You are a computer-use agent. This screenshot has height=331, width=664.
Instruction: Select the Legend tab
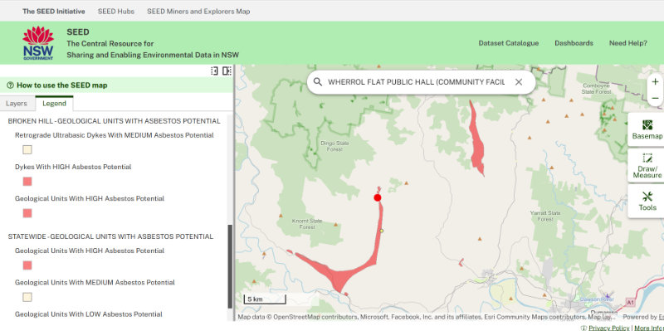pyautogui.click(x=54, y=103)
